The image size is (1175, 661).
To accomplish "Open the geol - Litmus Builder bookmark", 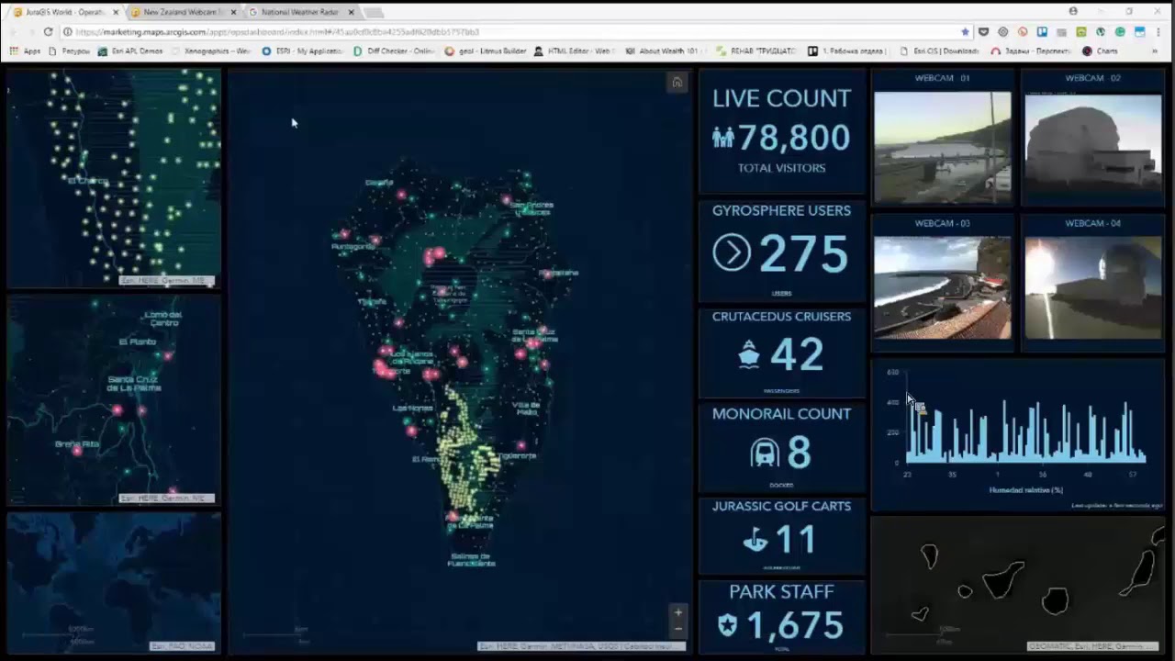I will [485, 51].
